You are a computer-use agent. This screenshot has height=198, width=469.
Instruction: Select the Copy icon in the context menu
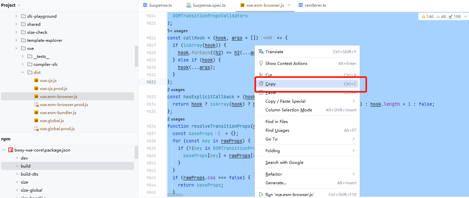point(260,84)
